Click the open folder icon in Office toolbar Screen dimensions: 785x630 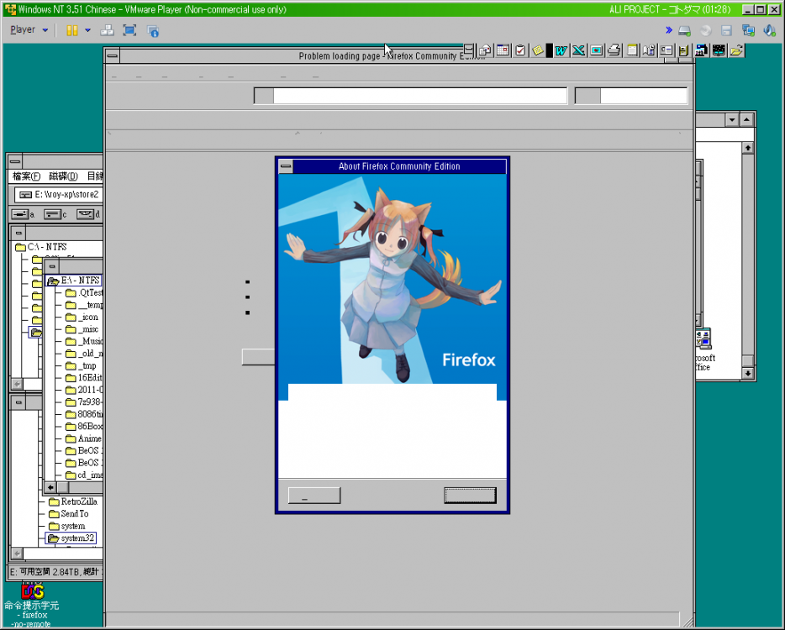coord(736,50)
